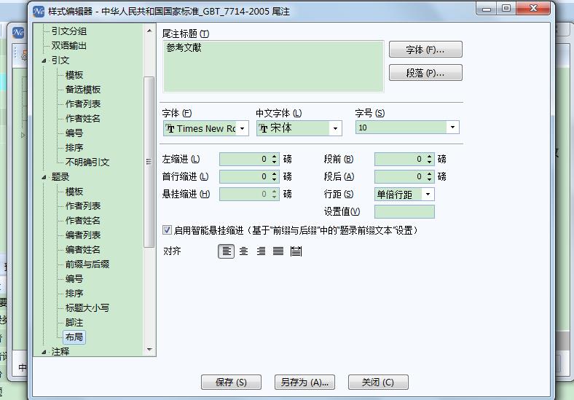Open the 字号 size dropdown
The width and height of the screenshot is (574, 400).
click(453, 128)
